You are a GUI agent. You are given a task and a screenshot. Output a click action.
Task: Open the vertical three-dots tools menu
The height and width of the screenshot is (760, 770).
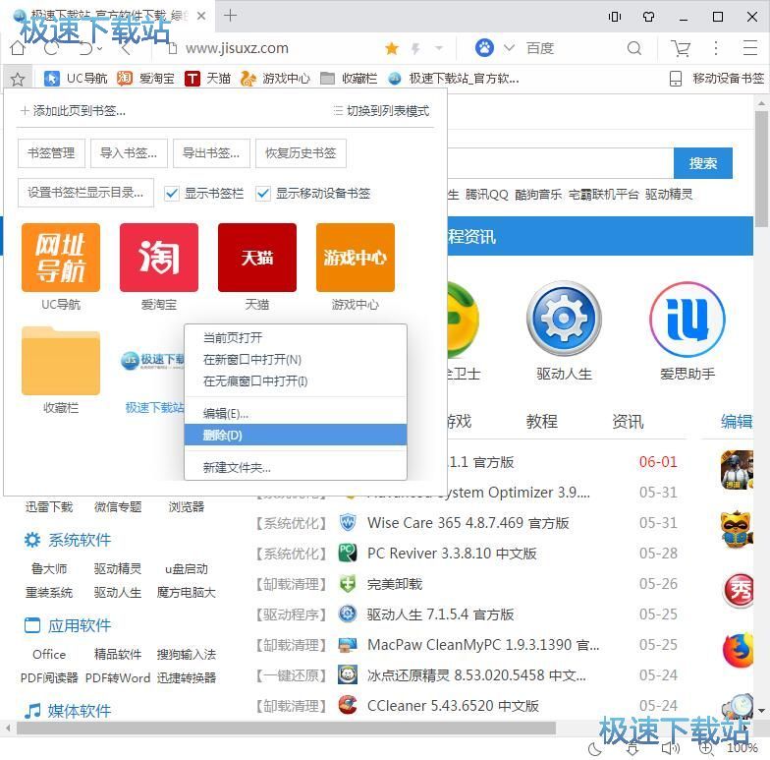pyautogui.click(x=715, y=48)
